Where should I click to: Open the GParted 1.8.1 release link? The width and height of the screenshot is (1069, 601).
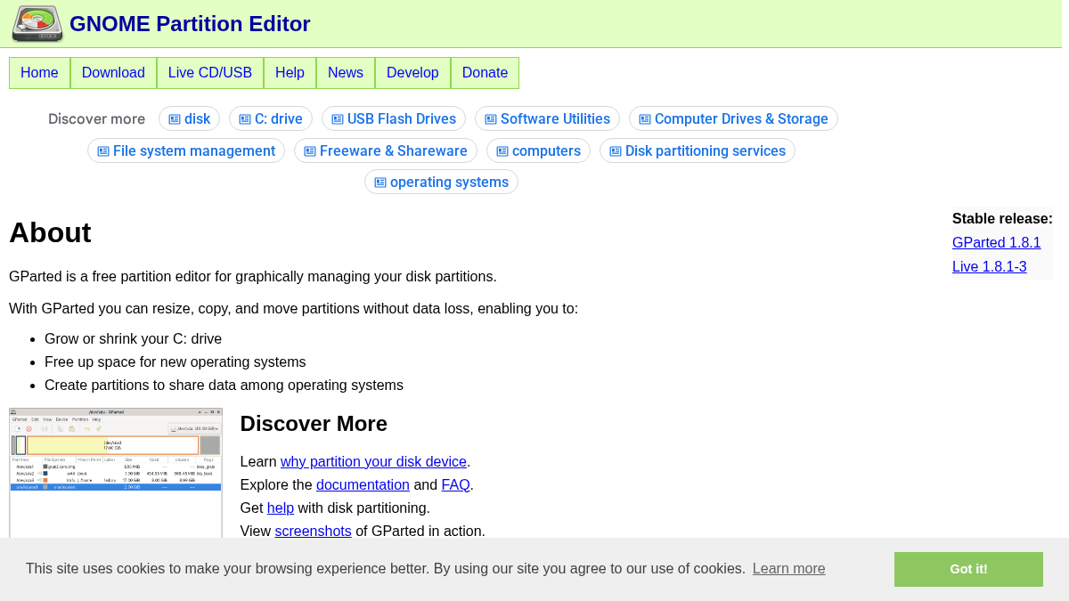(996, 242)
